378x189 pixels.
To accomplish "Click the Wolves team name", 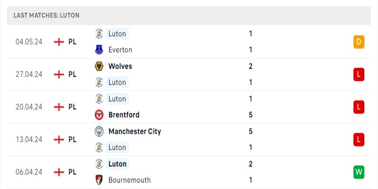I will [x=120, y=66].
